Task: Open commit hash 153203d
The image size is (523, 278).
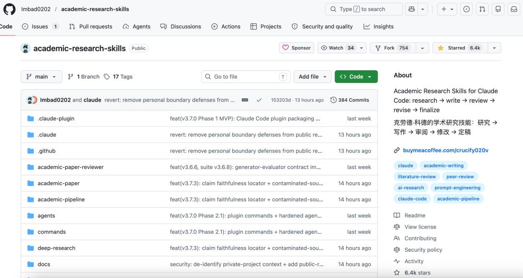Action: (280, 100)
